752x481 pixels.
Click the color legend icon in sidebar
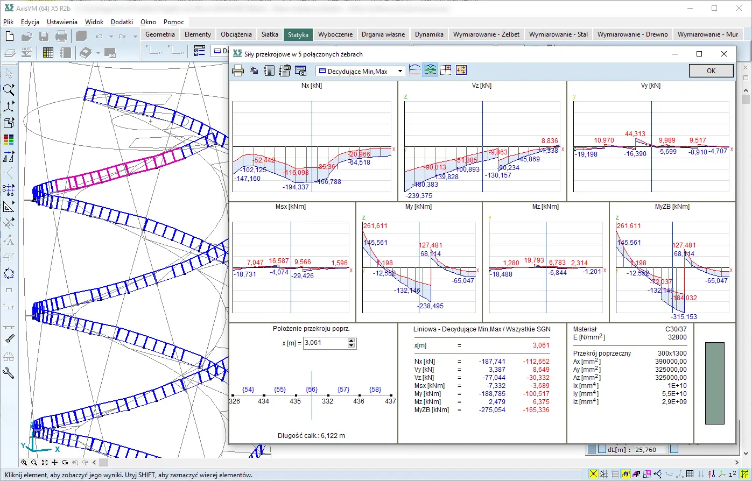(x=9, y=140)
